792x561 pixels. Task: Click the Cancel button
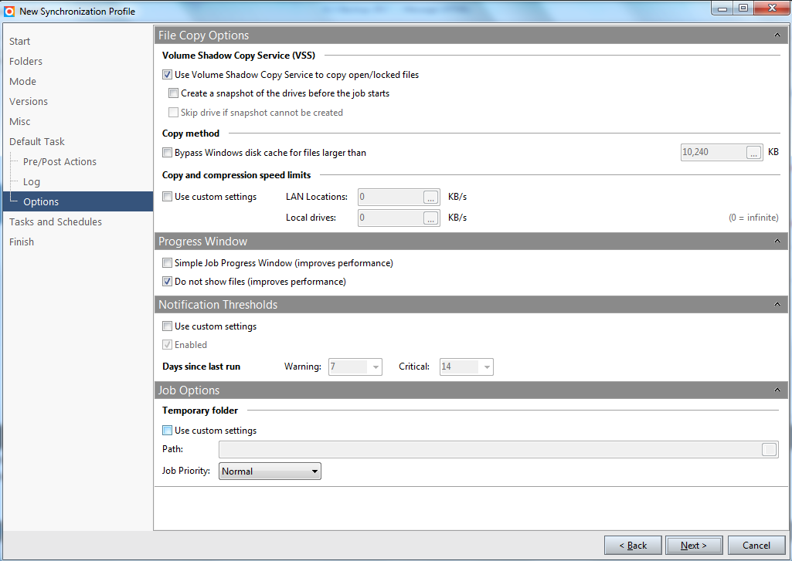pyautogui.click(x=756, y=546)
